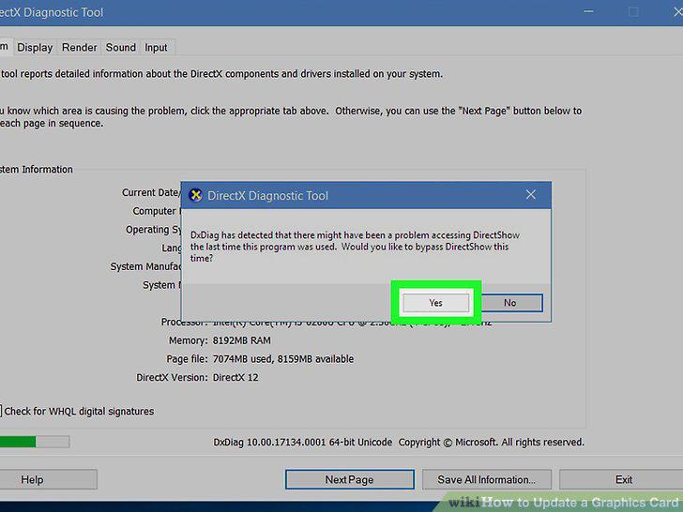Close the DirectShow bypass dialog with X
This screenshot has width=683, height=512.
click(x=531, y=195)
